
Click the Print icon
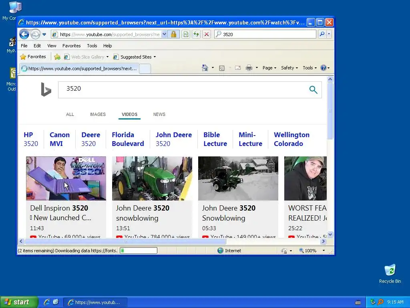coord(249,68)
